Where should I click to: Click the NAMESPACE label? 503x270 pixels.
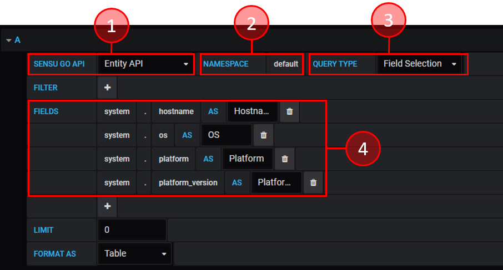point(225,64)
